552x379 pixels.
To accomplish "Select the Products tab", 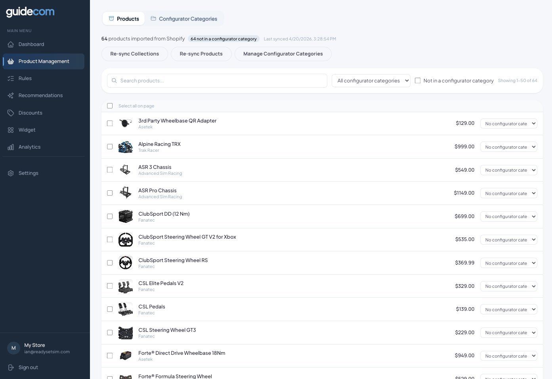I will click(x=123, y=19).
